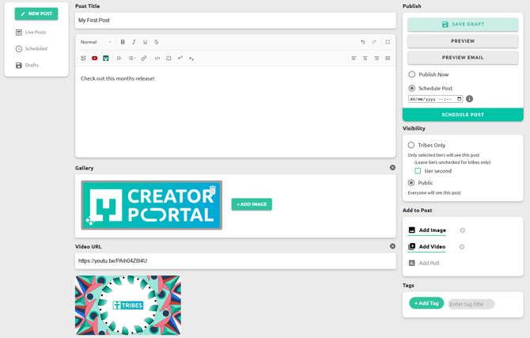The image size is (530, 338).
Task: Apply subscript formatting
Action: pyautogui.click(x=191, y=59)
